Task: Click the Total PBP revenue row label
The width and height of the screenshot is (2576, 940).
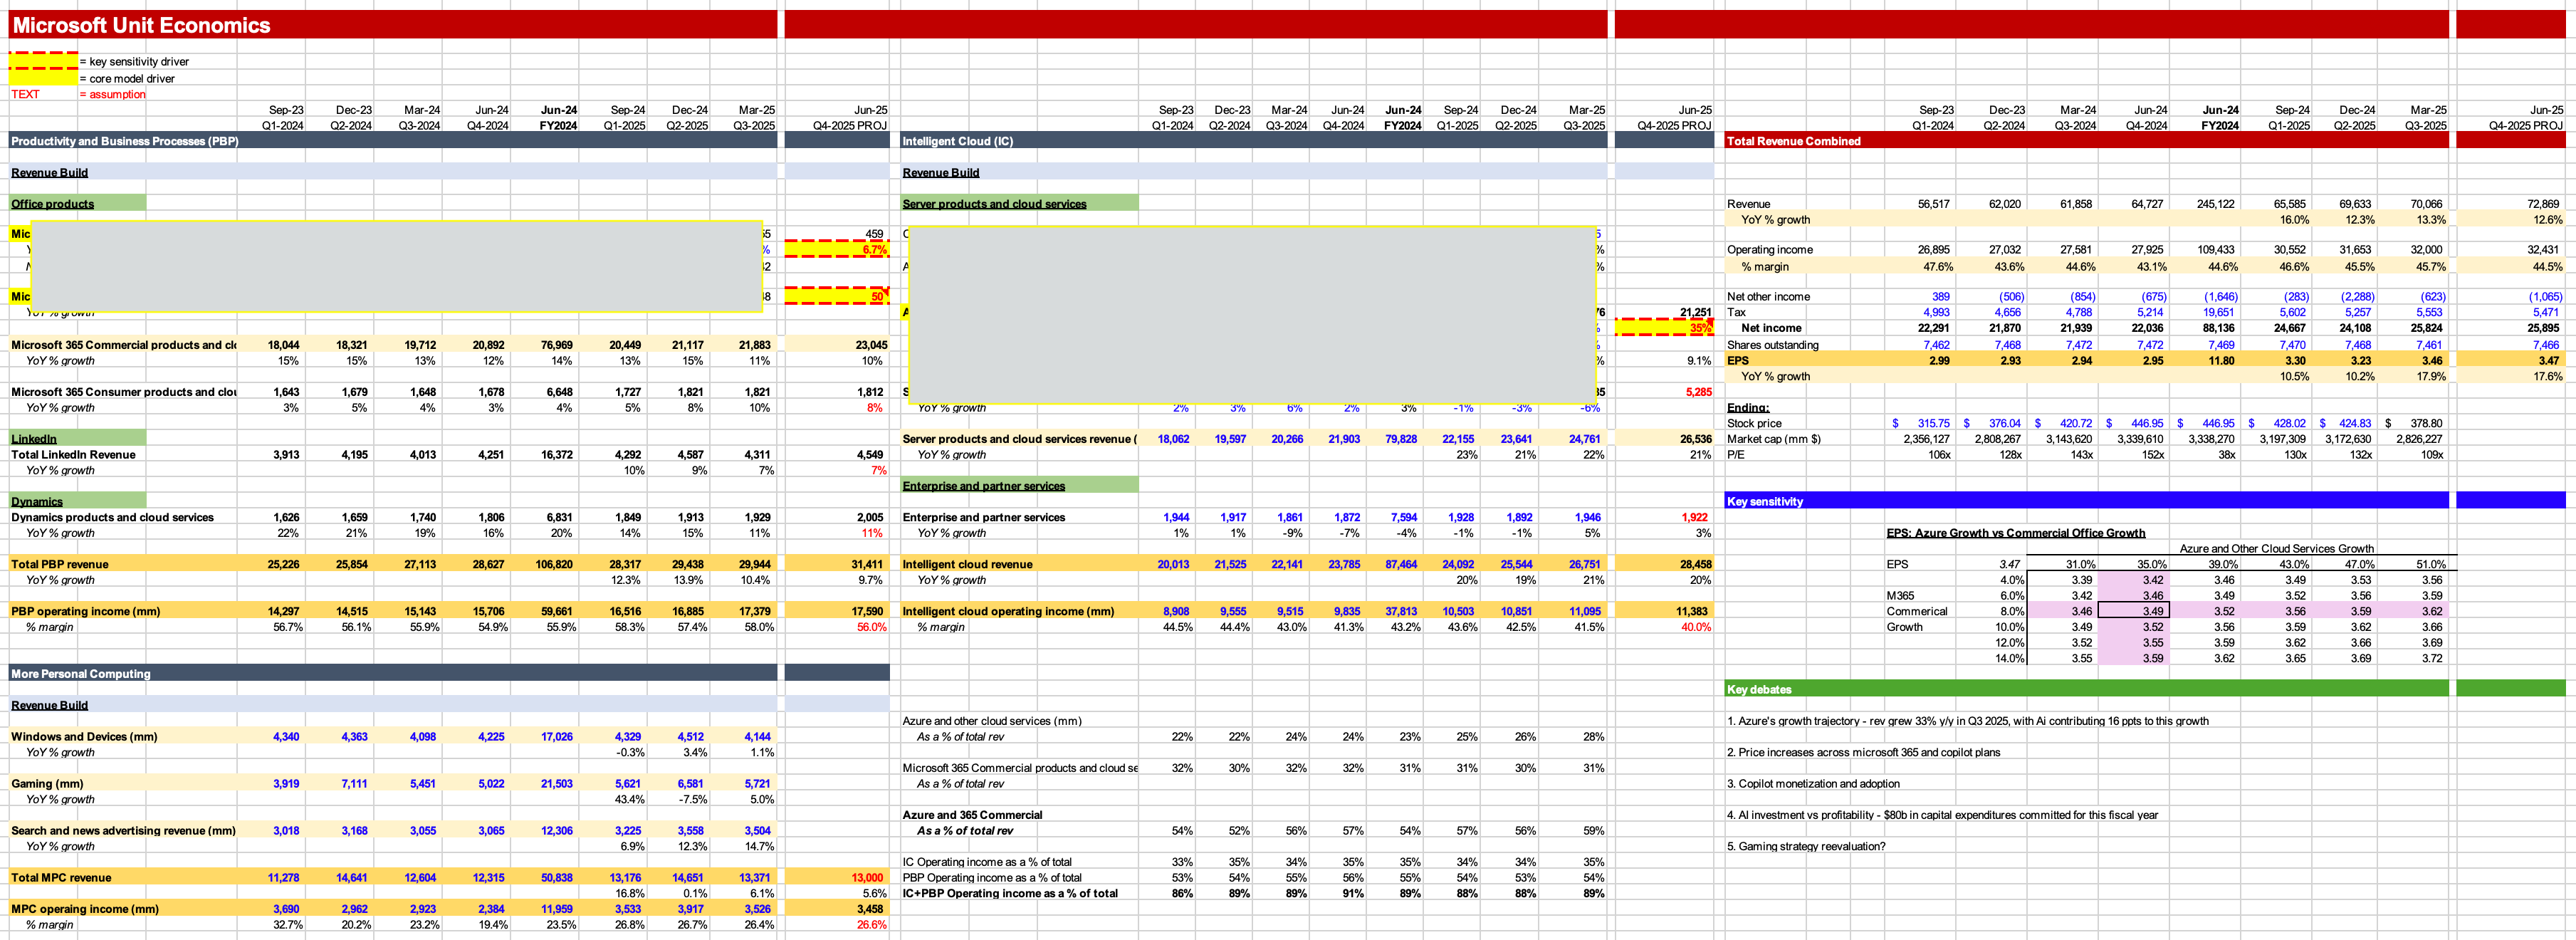Action: click(x=59, y=564)
